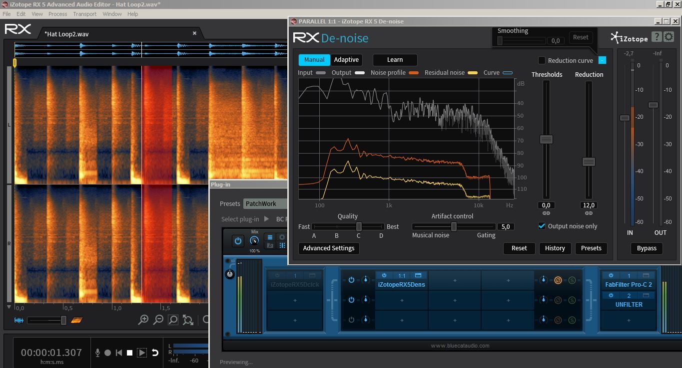This screenshot has width=682, height=368.
Task: Open the PatchWork presets combo box
Action: click(265, 203)
